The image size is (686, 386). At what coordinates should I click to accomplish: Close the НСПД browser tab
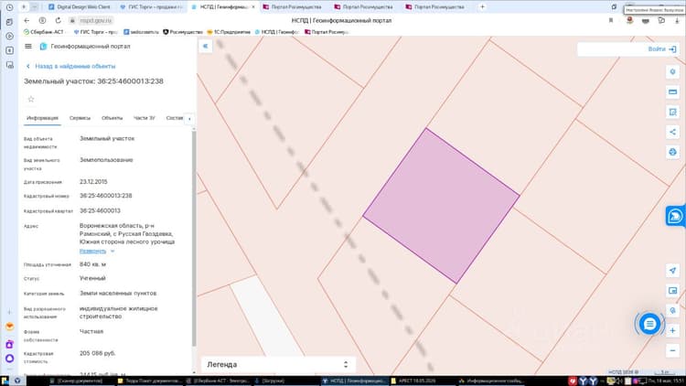tap(252, 7)
